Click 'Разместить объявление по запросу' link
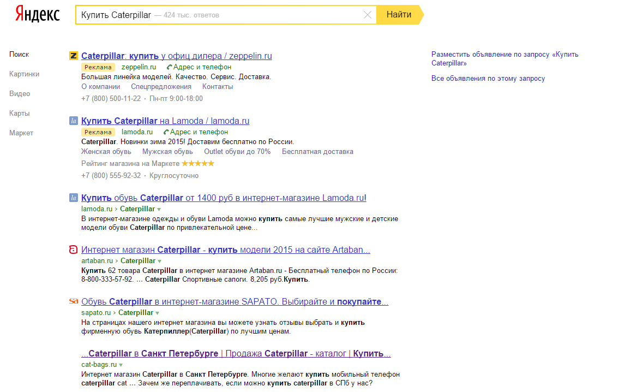 click(x=504, y=58)
